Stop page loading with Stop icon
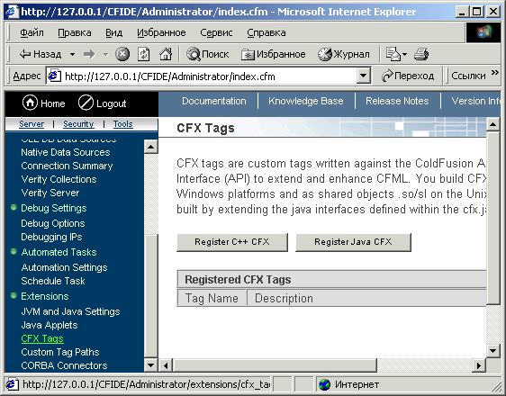 pyautogui.click(x=122, y=54)
